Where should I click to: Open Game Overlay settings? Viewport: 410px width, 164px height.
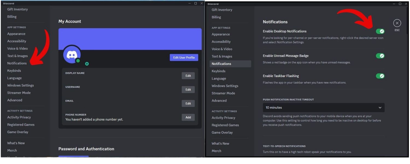point(17,132)
